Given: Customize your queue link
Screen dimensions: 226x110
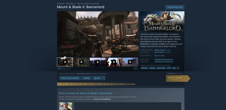Looking at the screenshot, I should tap(171, 74).
